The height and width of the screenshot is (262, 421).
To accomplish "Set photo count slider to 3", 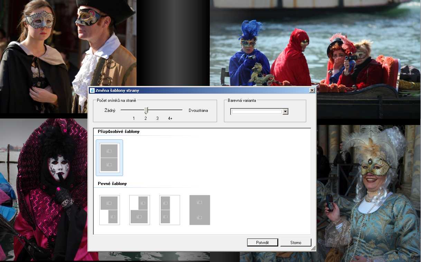I will (157, 118).
